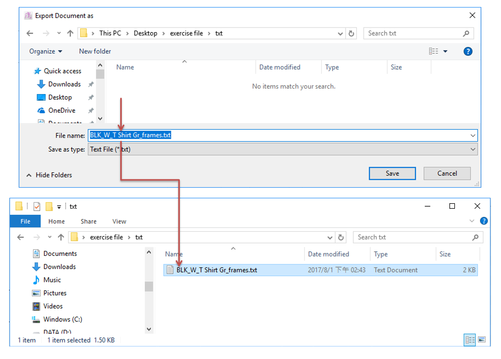The height and width of the screenshot is (359, 501).
Task: Open the Share ribbon tab
Action: point(89,221)
